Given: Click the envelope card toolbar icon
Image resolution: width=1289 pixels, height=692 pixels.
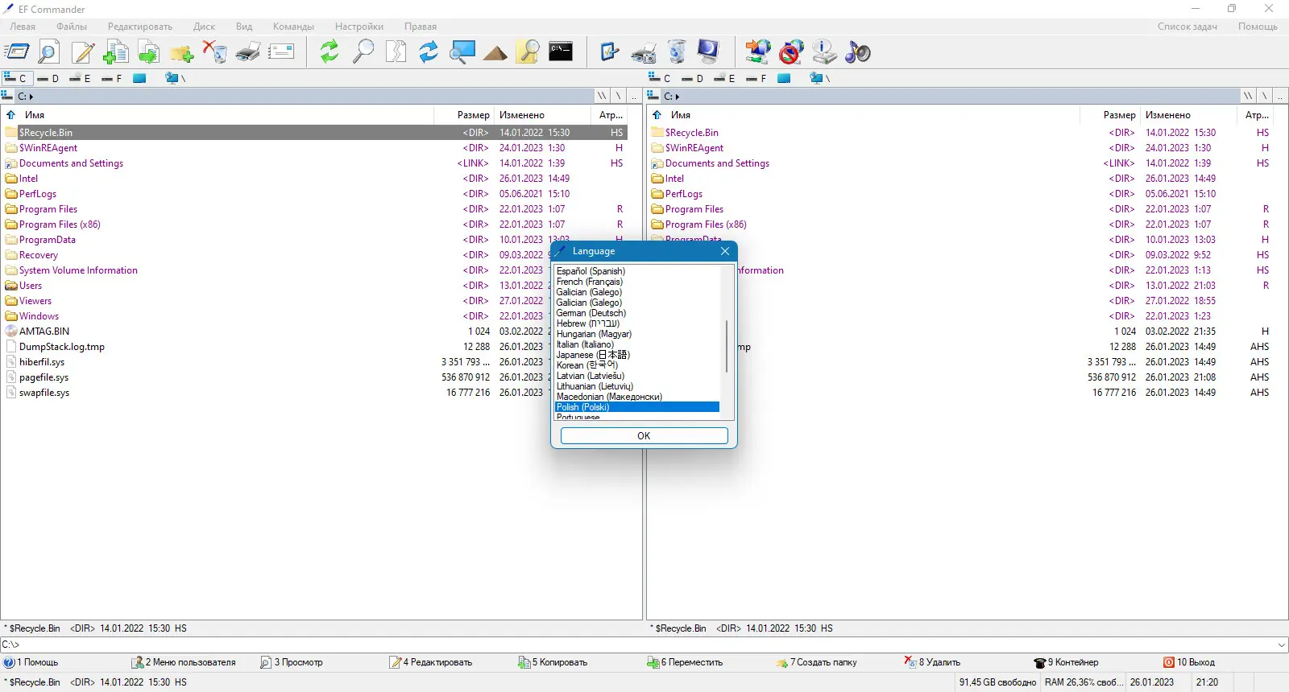Looking at the screenshot, I should [x=281, y=52].
